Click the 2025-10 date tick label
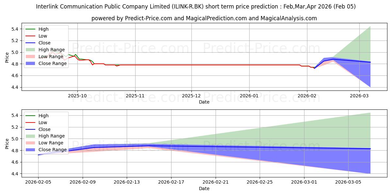The width and height of the screenshot is (392, 196). click(x=77, y=96)
